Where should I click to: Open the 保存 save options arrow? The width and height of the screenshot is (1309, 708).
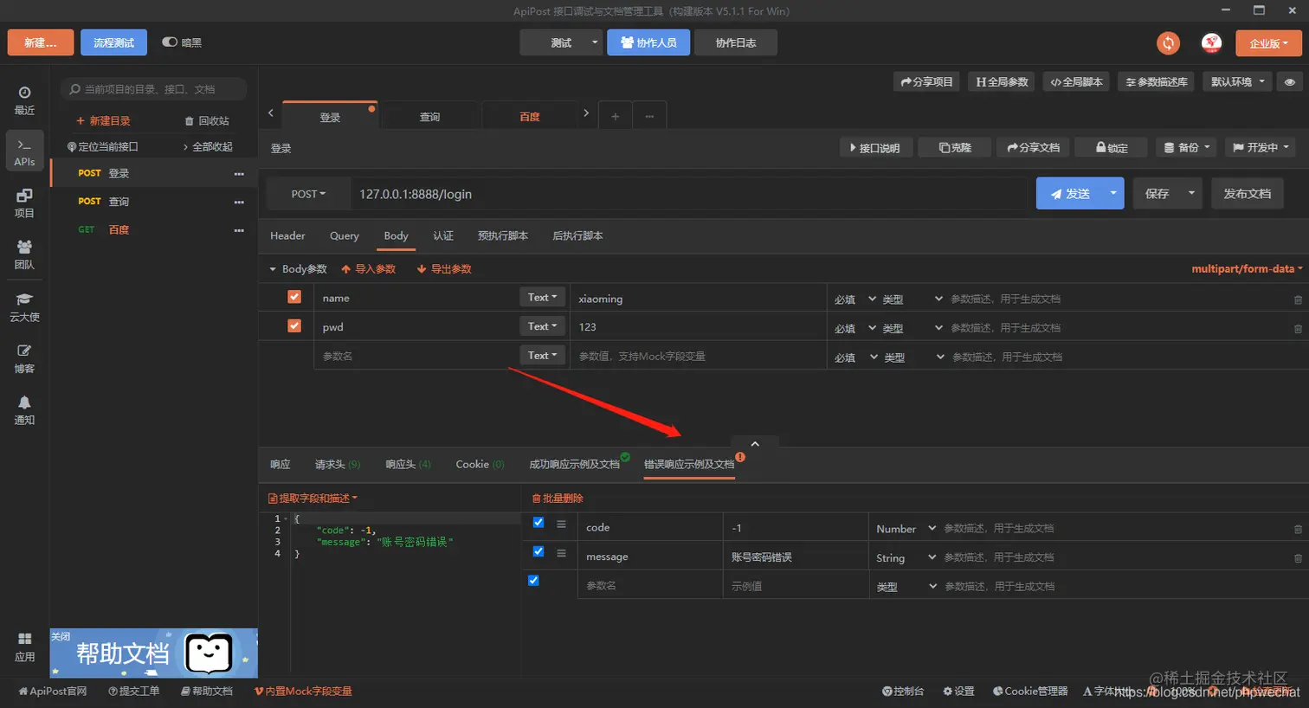(x=1191, y=193)
